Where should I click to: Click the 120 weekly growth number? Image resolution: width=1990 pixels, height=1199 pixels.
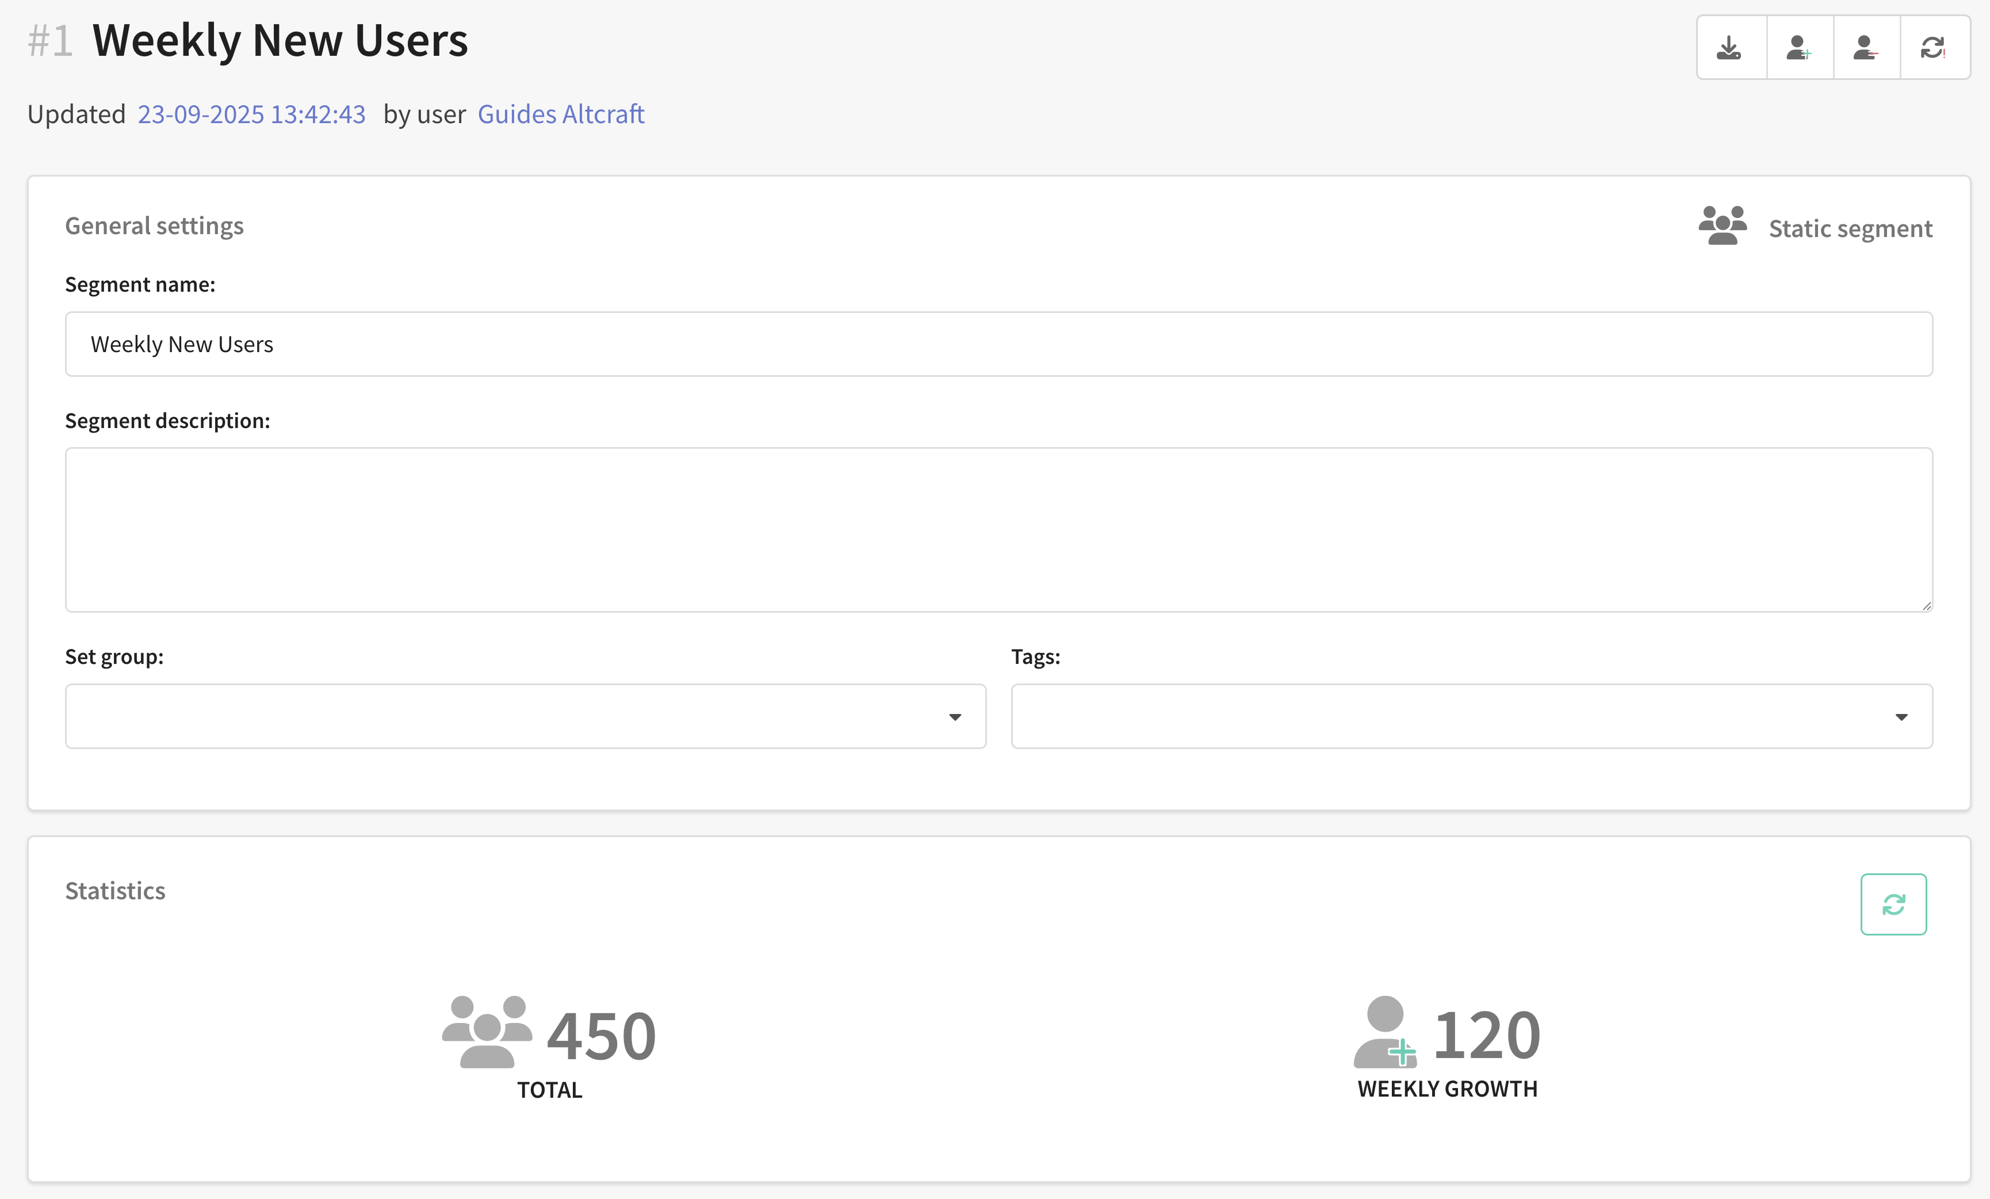pos(1487,1035)
